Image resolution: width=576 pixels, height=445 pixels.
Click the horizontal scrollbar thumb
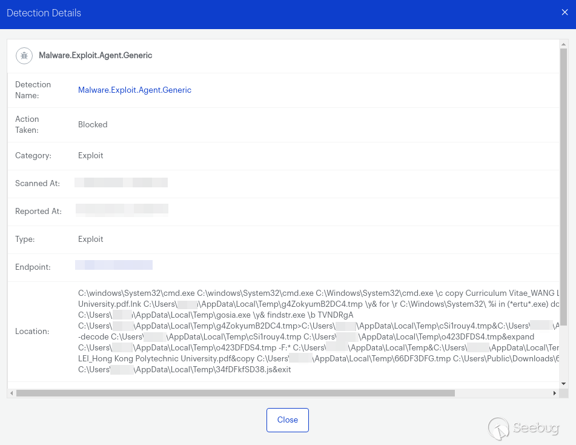[x=236, y=393]
